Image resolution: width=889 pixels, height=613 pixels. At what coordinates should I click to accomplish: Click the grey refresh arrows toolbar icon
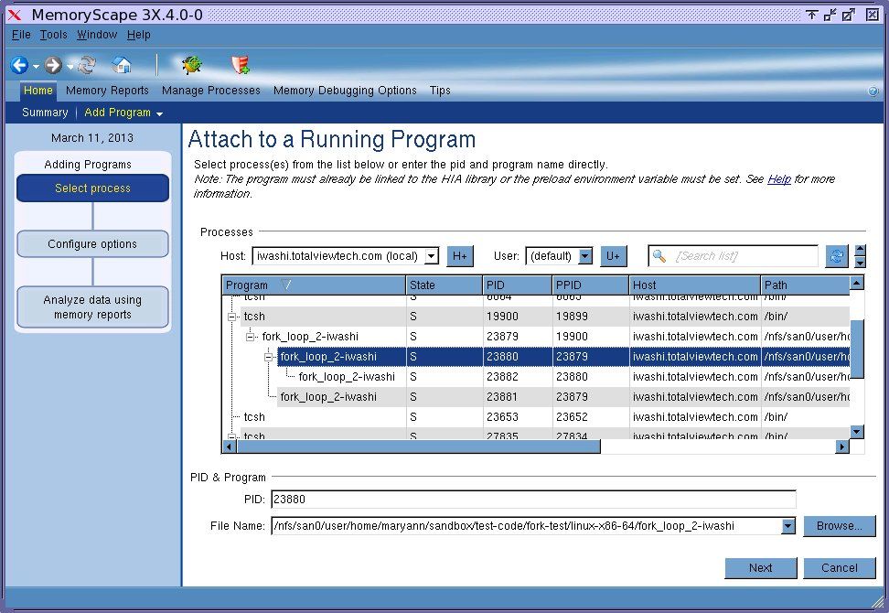(x=87, y=65)
